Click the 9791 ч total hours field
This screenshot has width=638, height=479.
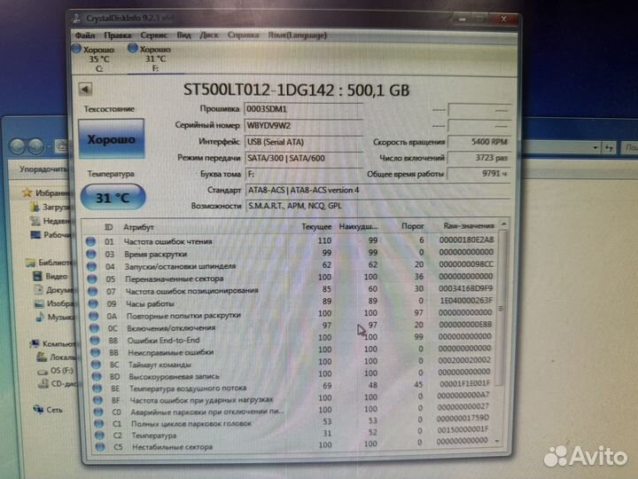point(478,174)
